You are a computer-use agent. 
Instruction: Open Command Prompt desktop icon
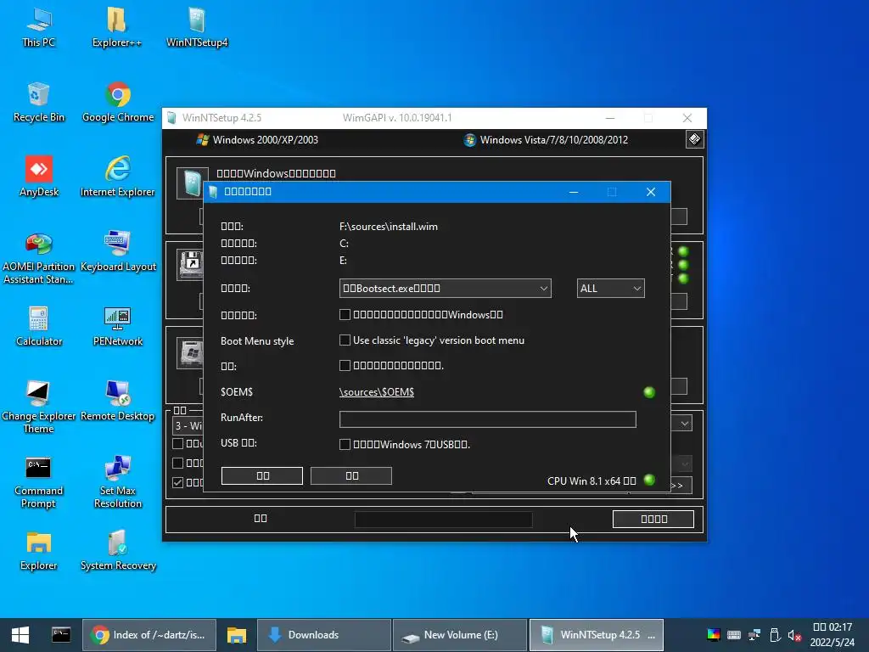click(39, 482)
